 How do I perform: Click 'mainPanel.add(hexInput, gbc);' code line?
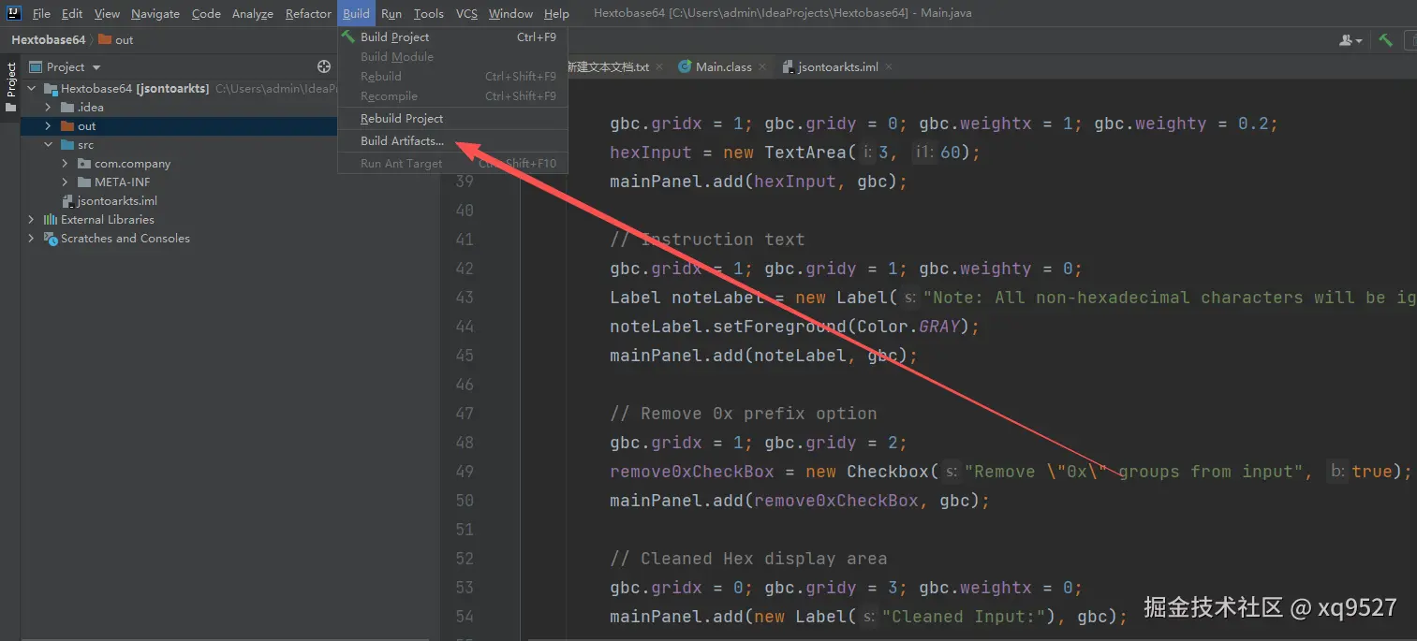759,182
